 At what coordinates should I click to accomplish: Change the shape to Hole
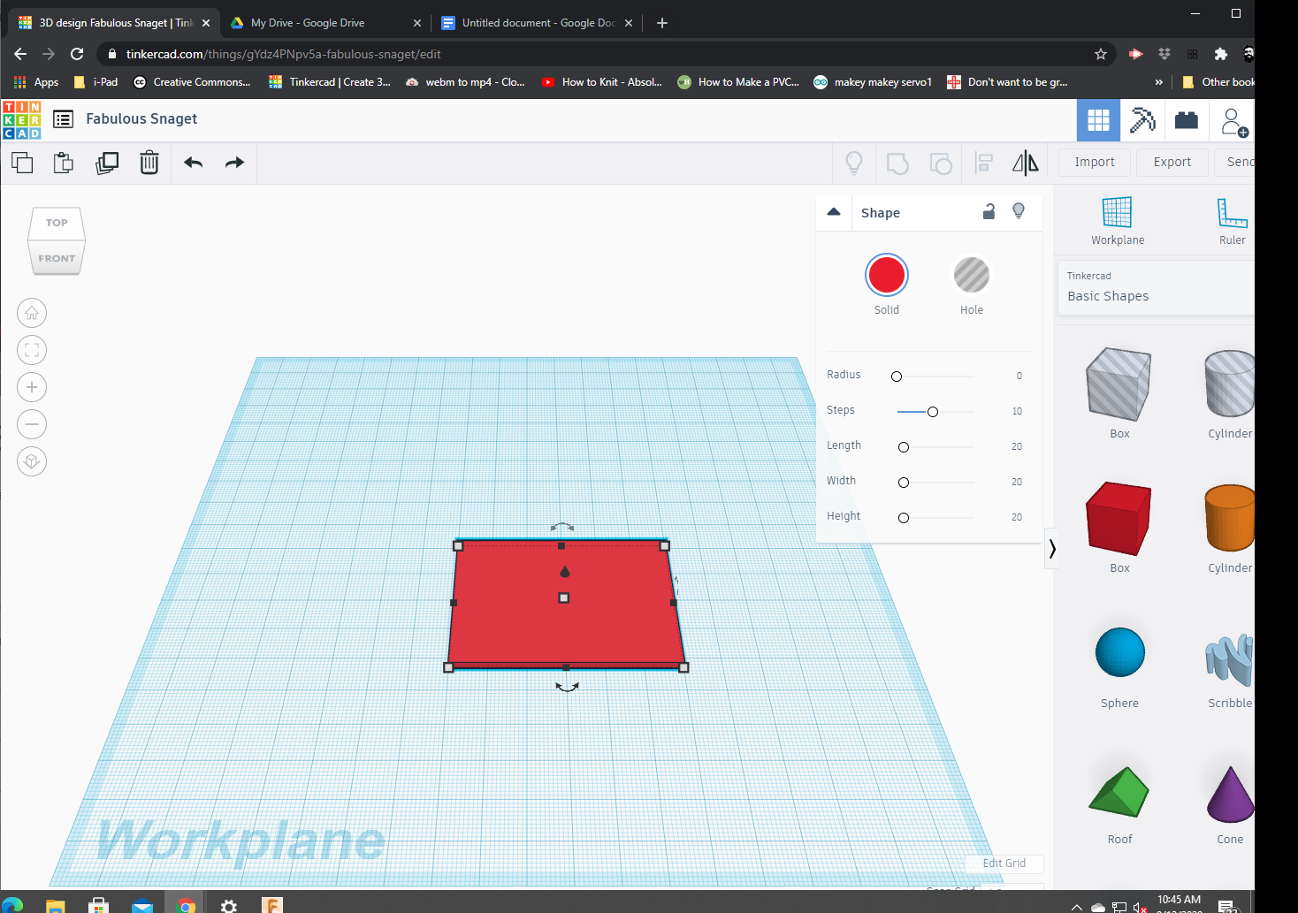pos(971,274)
